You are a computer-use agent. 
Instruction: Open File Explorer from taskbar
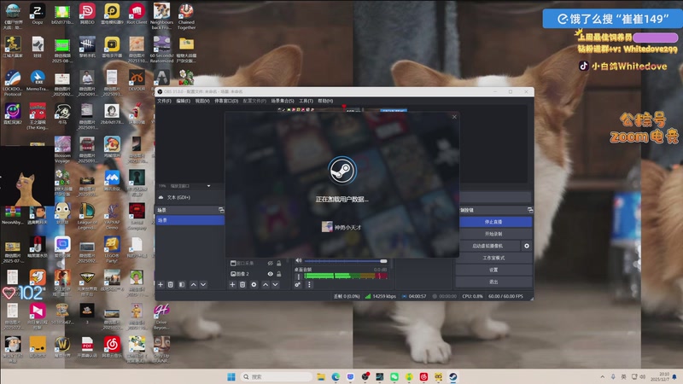point(321,377)
